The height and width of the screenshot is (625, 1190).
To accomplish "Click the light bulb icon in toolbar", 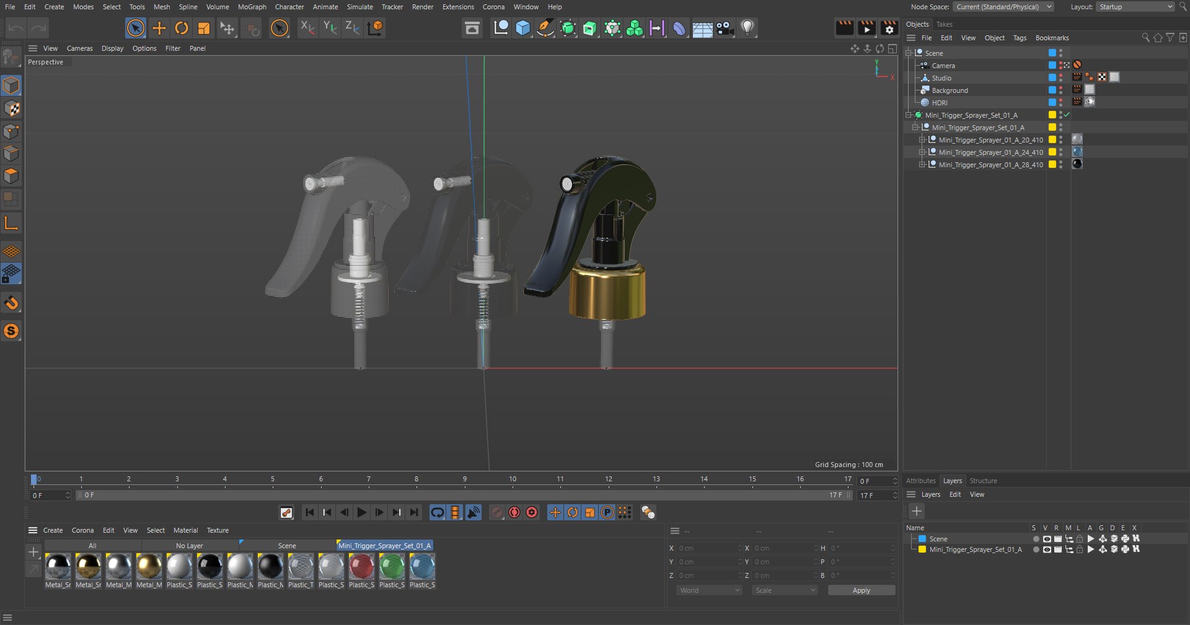I will [747, 28].
